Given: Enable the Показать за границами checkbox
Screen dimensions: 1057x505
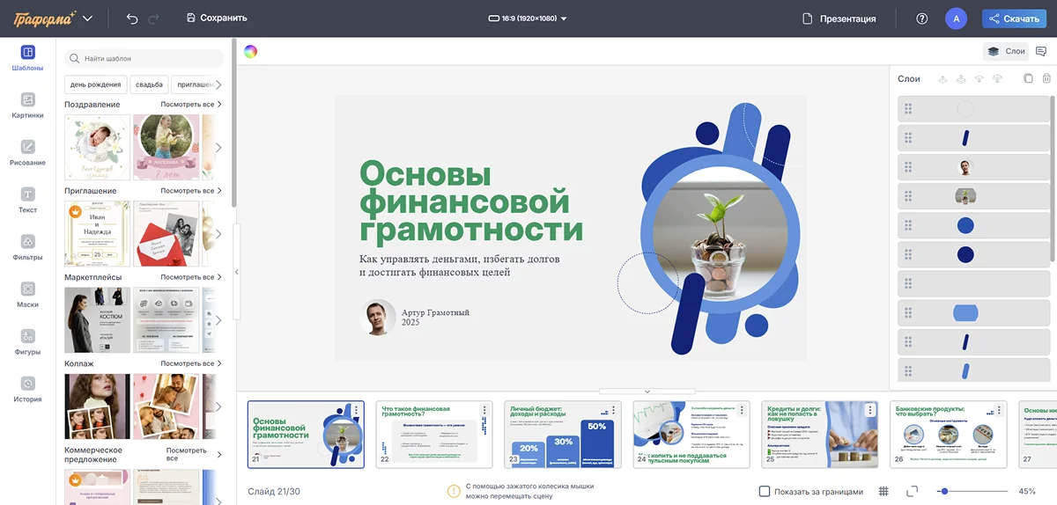Looking at the screenshot, I should (765, 491).
